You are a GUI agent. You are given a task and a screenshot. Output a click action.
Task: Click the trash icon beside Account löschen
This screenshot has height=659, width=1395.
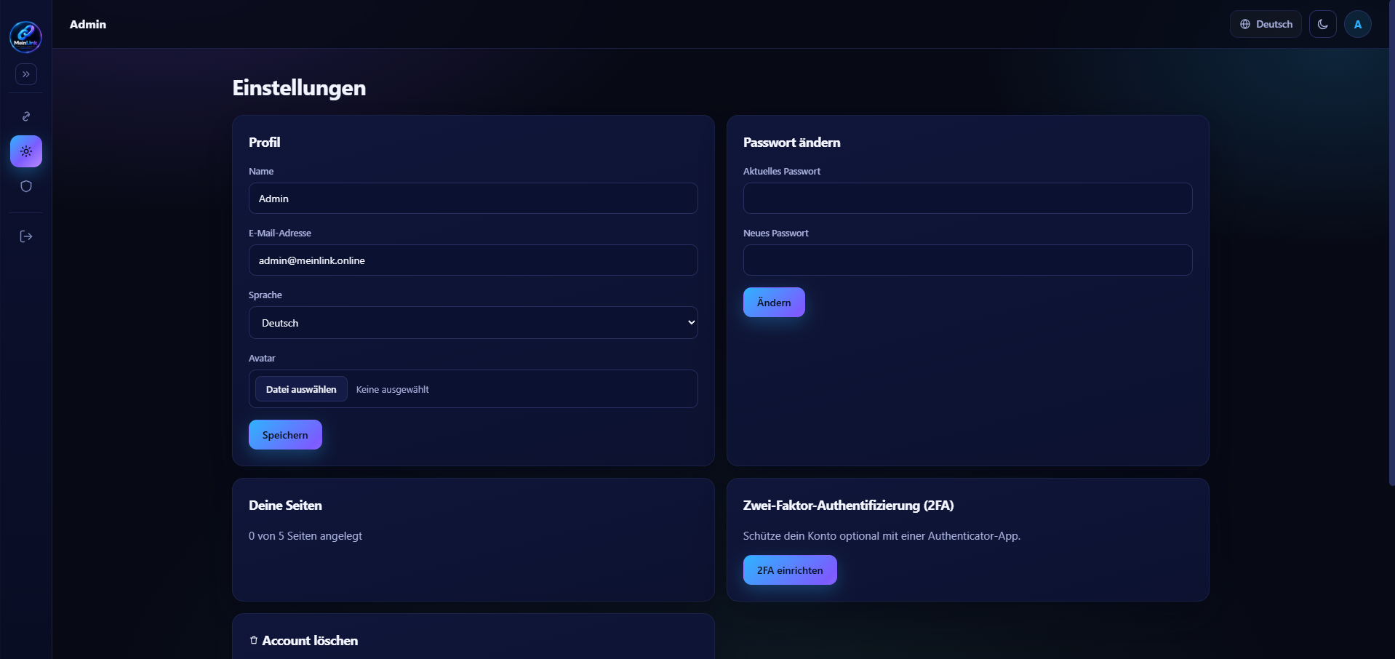tap(254, 641)
